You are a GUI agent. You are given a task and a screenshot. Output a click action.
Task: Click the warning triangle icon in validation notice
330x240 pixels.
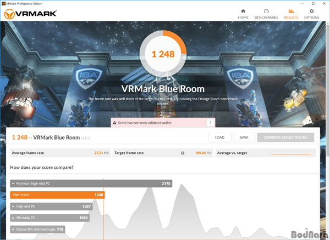(x=114, y=123)
